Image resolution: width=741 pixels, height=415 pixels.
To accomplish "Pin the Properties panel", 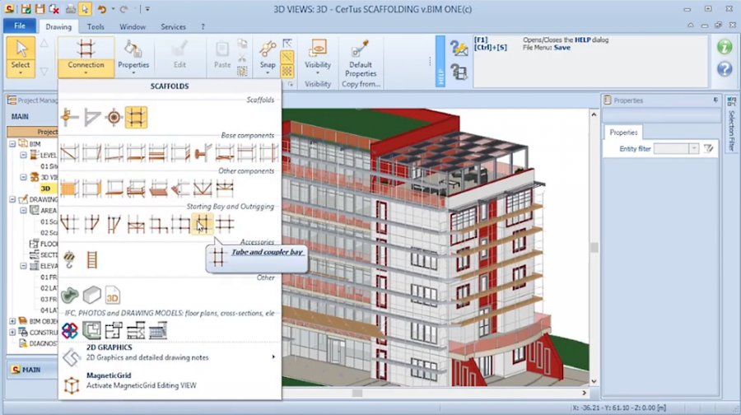I will pos(715,100).
